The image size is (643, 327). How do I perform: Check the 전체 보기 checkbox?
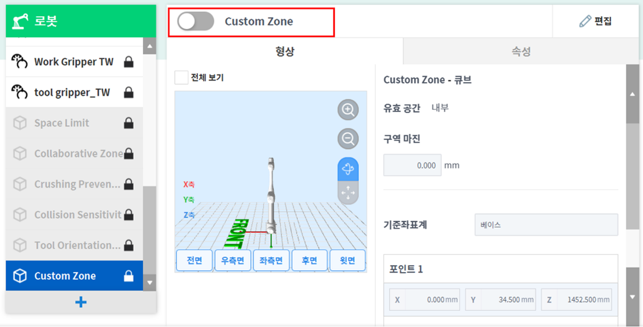tap(181, 76)
